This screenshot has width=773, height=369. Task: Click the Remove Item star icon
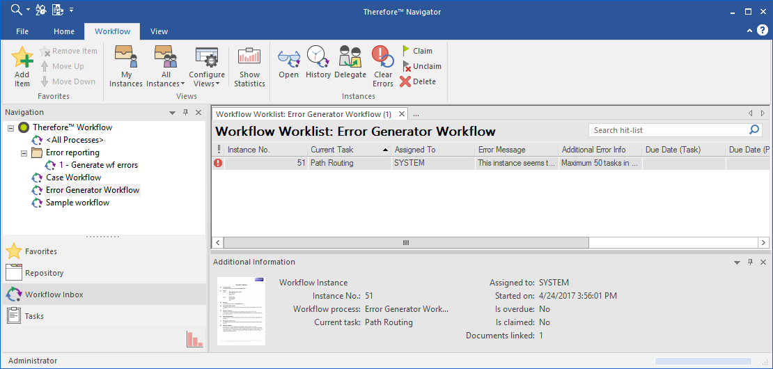pos(45,52)
